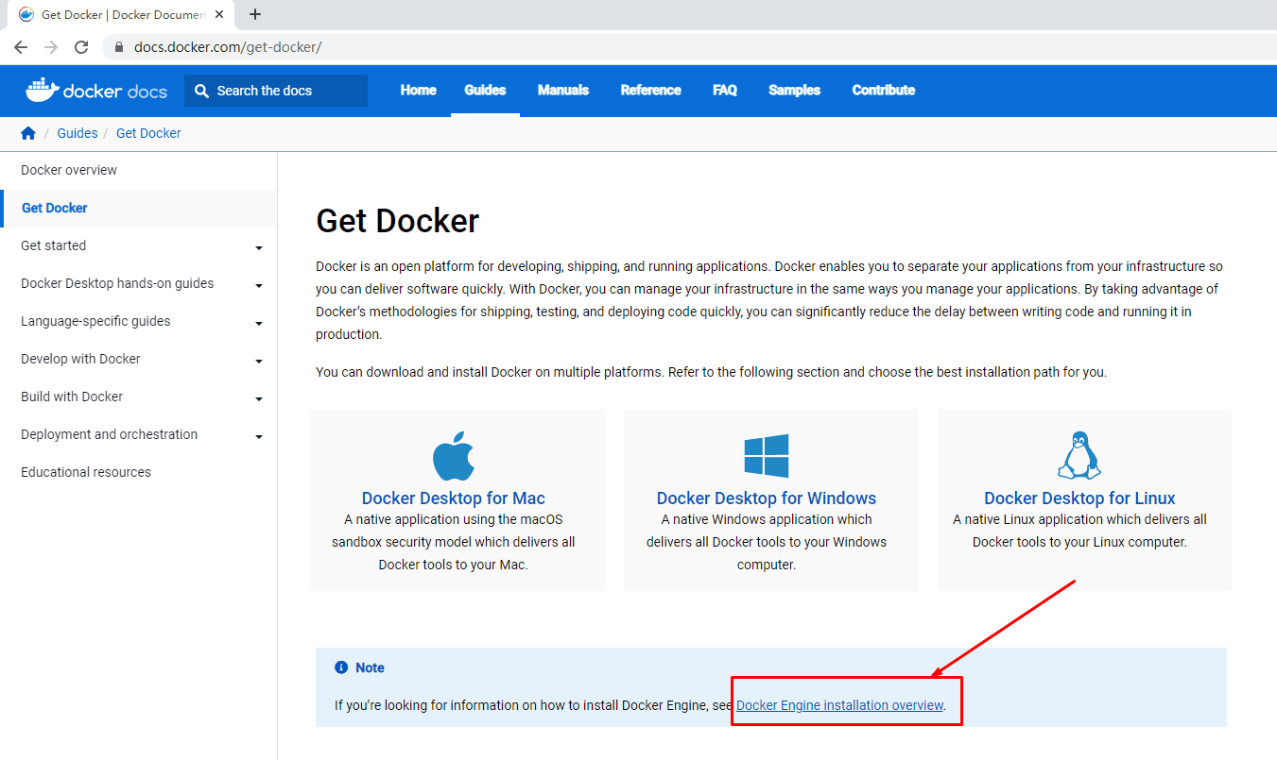1277x760 pixels.
Task: Open Docker Desktop for Linux link
Action: (1079, 498)
